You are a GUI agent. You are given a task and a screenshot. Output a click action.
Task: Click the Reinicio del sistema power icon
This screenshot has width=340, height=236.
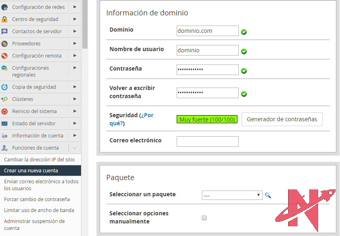4,112
